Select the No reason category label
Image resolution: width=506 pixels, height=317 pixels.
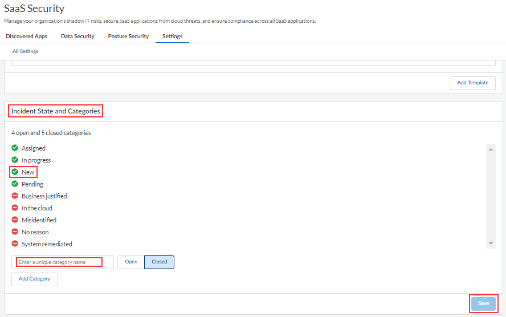pos(35,232)
